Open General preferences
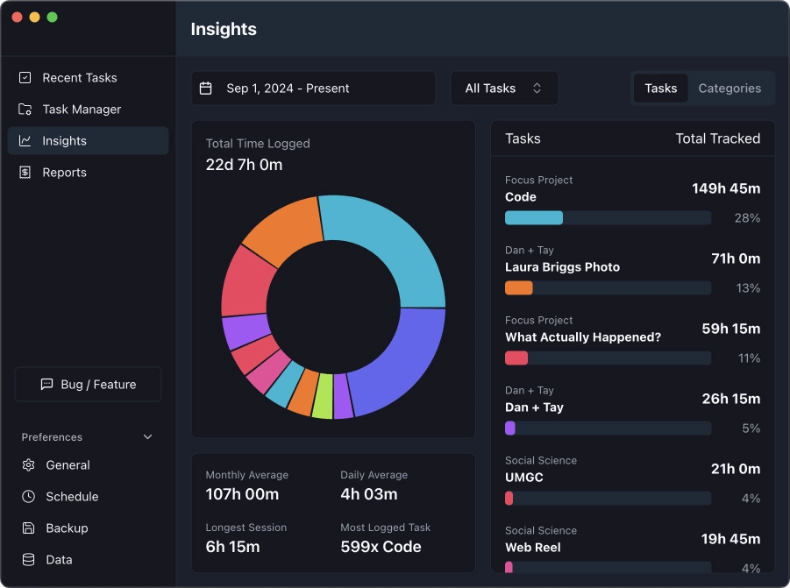790x588 pixels. tap(68, 465)
